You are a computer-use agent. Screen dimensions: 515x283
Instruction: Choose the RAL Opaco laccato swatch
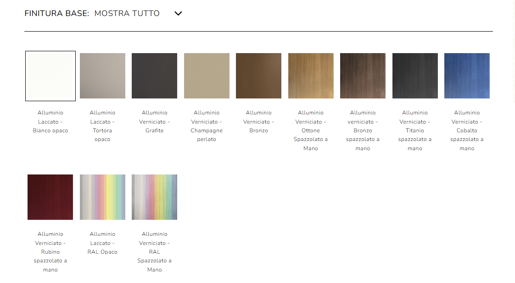point(102,197)
